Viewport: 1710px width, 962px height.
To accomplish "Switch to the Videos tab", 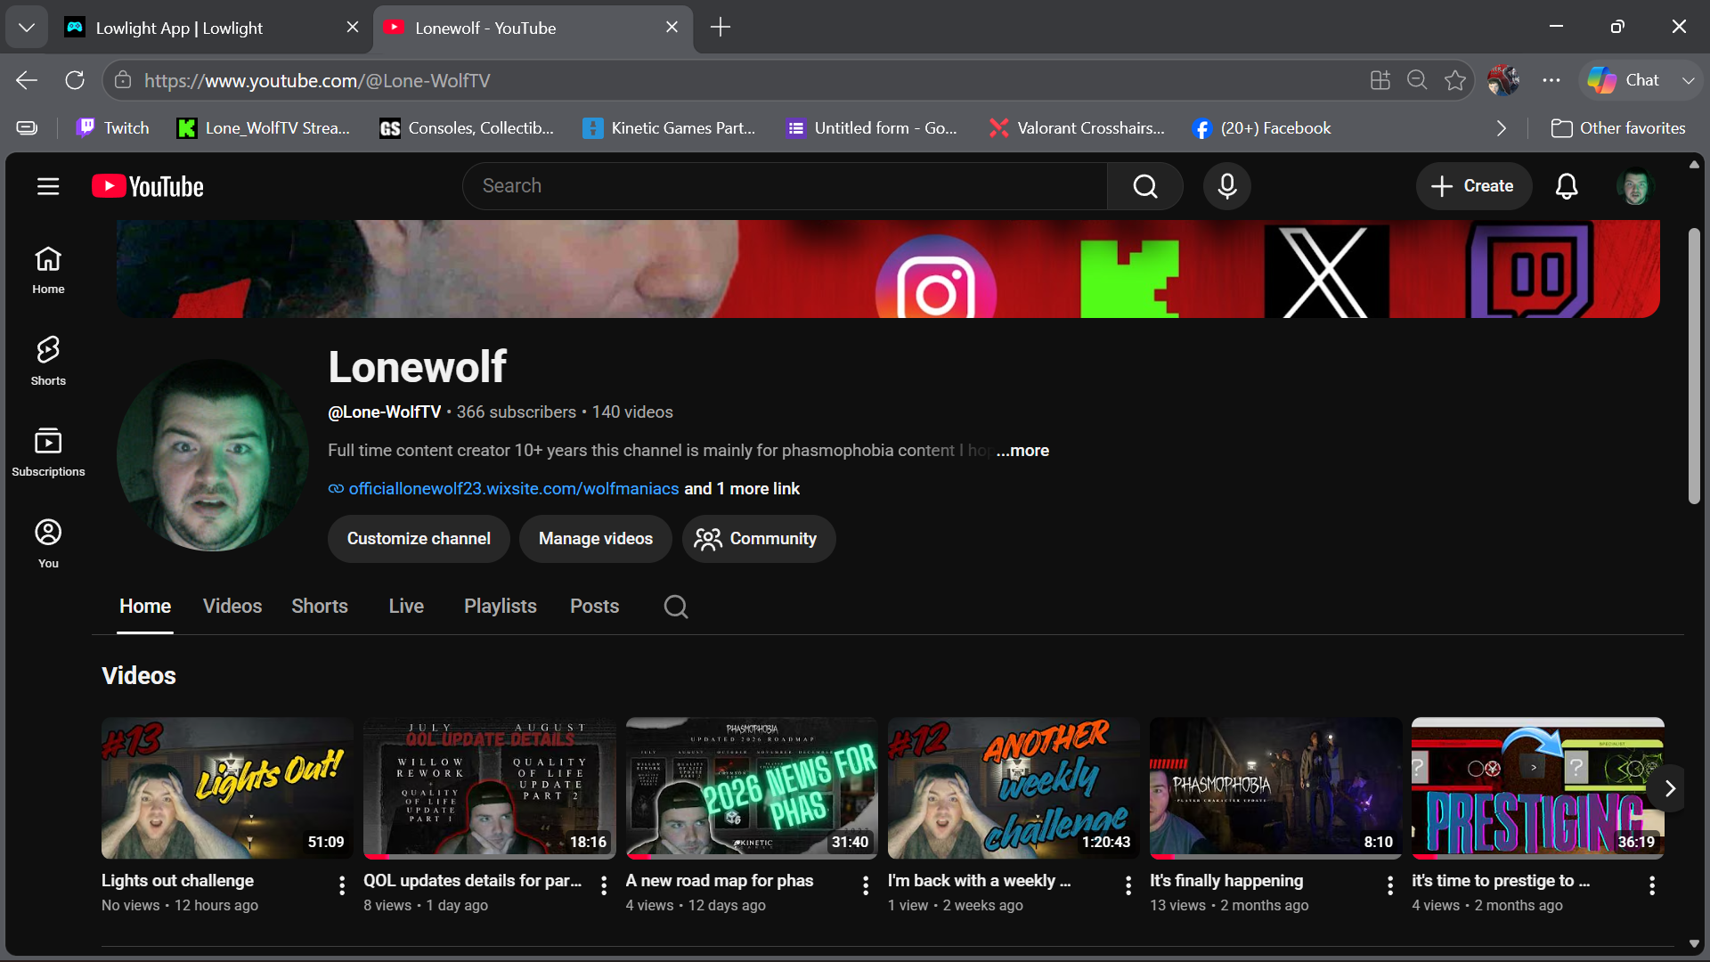I will pyautogui.click(x=232, y=607).
